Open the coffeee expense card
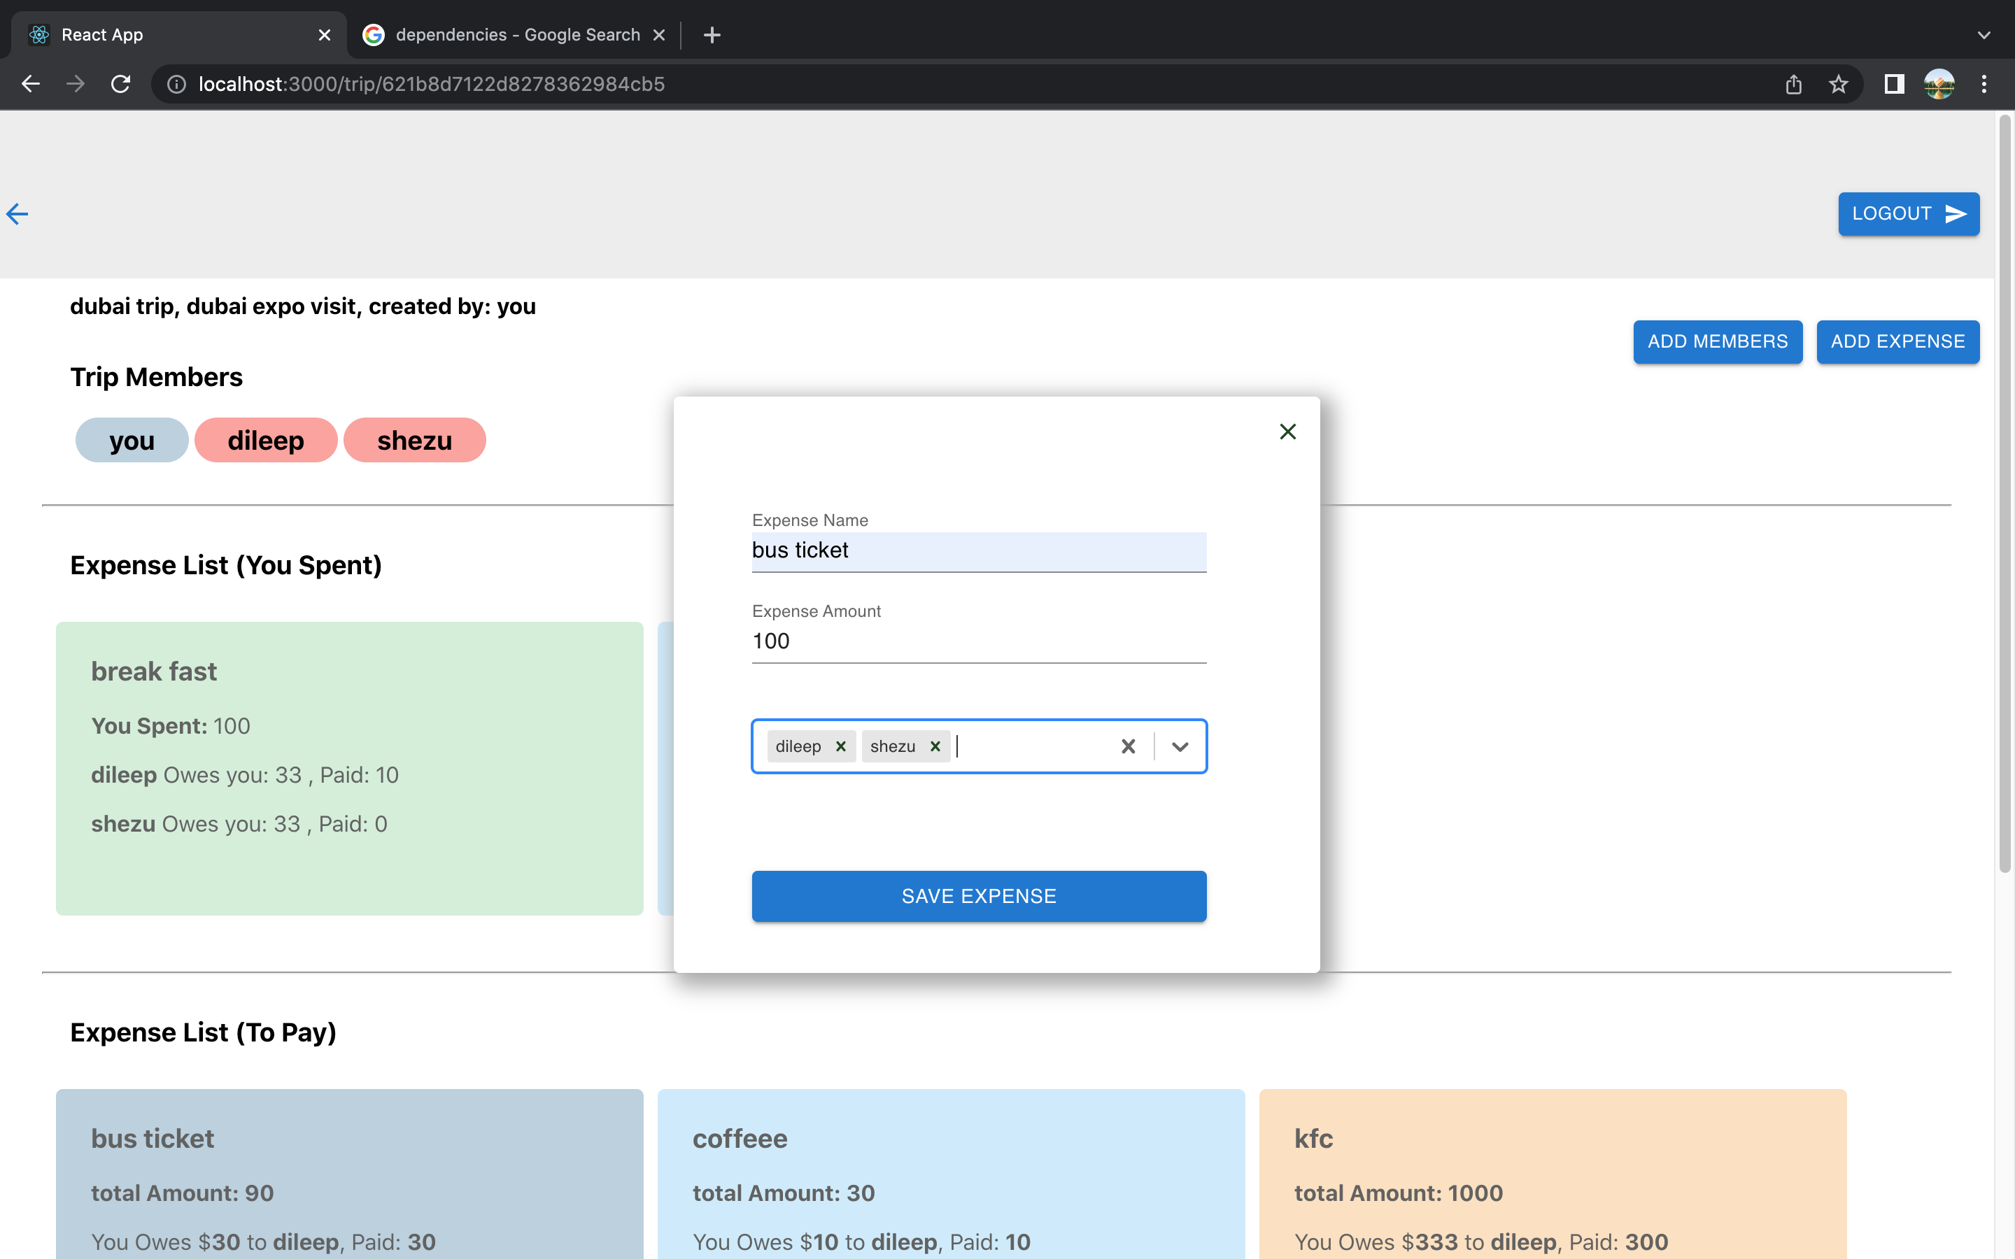Image resolution: width=2015 pixels, height=1259 pixels. pos(951,1174)
